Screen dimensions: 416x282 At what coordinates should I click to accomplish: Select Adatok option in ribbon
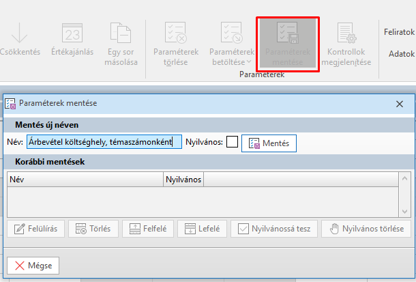[x=402, y=54]
